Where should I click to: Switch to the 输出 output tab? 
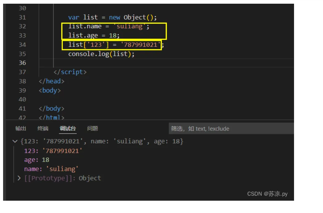coord(21,129)
